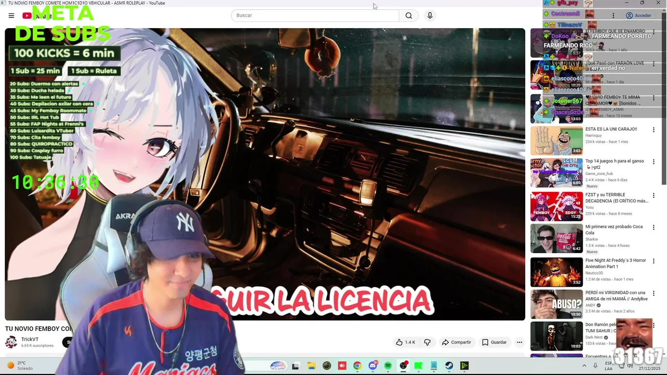Click the Acceder sign-in button
667x375 pixels.
point(638,16)
